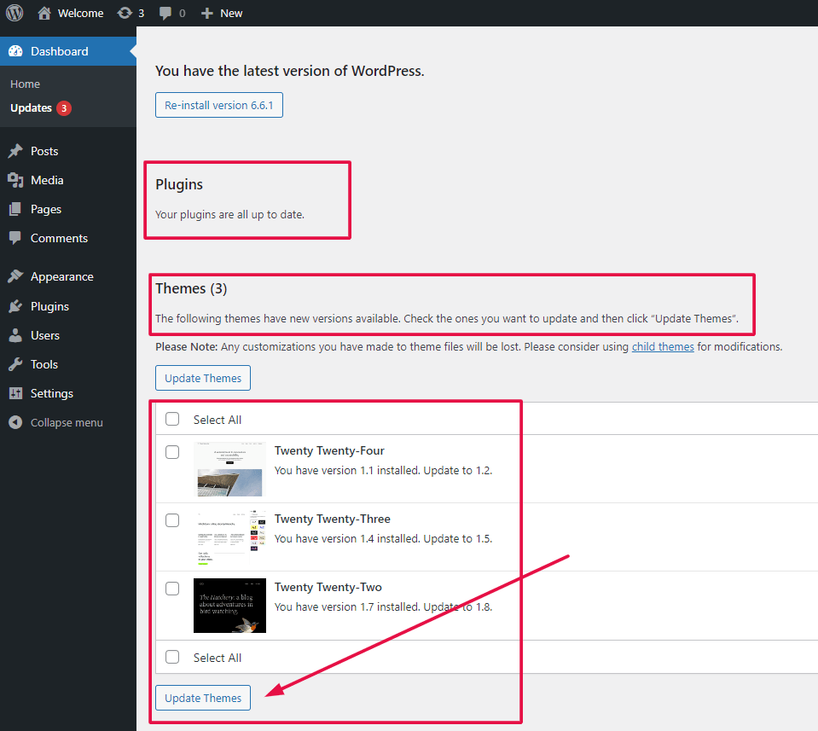Viewport: 818px width, 731px height.
Task: Click the Tools wrench icon
Action: 15,364
